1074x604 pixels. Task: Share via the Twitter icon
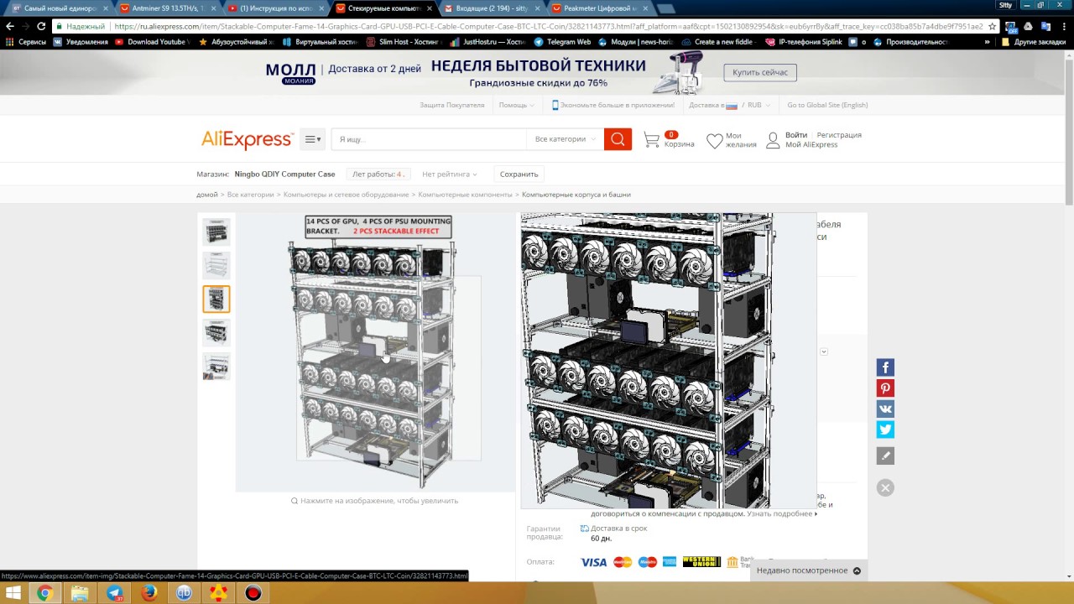[885, 430]
